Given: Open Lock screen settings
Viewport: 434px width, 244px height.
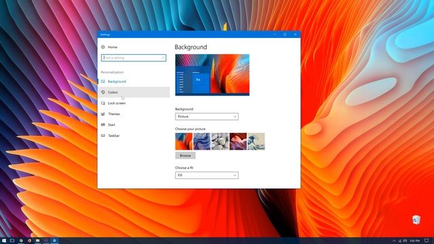Looking at the screenshot, I should (134, 103).
